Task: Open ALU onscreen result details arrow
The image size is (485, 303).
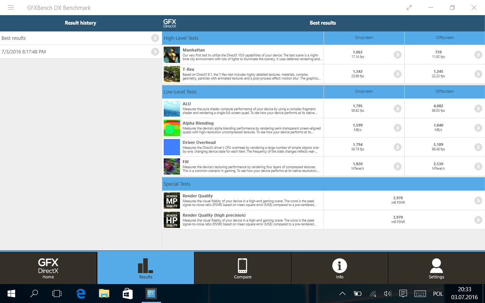Action: tap(397, 108)
